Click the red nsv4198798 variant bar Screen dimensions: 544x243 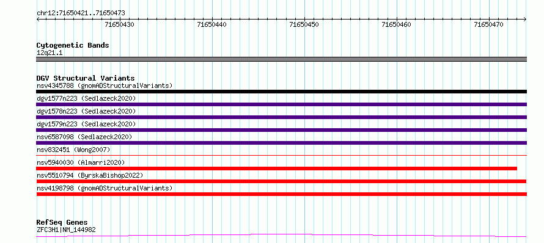(281, 194)
